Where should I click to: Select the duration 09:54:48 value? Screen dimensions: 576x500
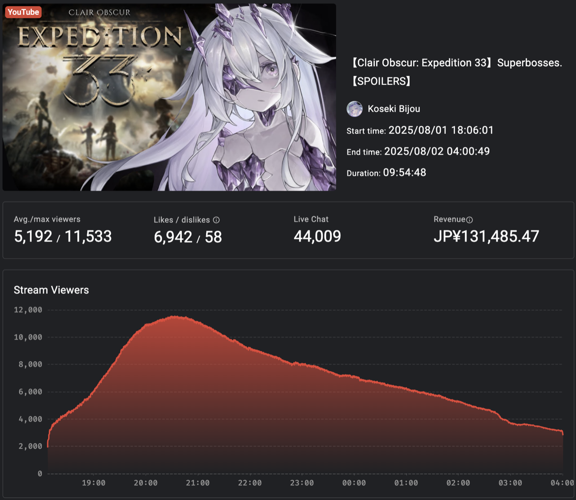pos(404,173)
